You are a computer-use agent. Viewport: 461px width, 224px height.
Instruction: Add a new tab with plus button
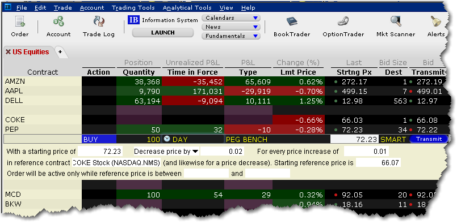click(60, 52)
